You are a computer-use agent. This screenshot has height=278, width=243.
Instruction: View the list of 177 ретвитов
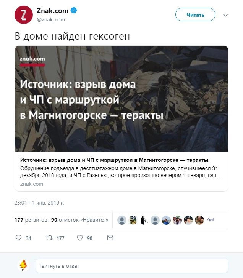point(31,220)
